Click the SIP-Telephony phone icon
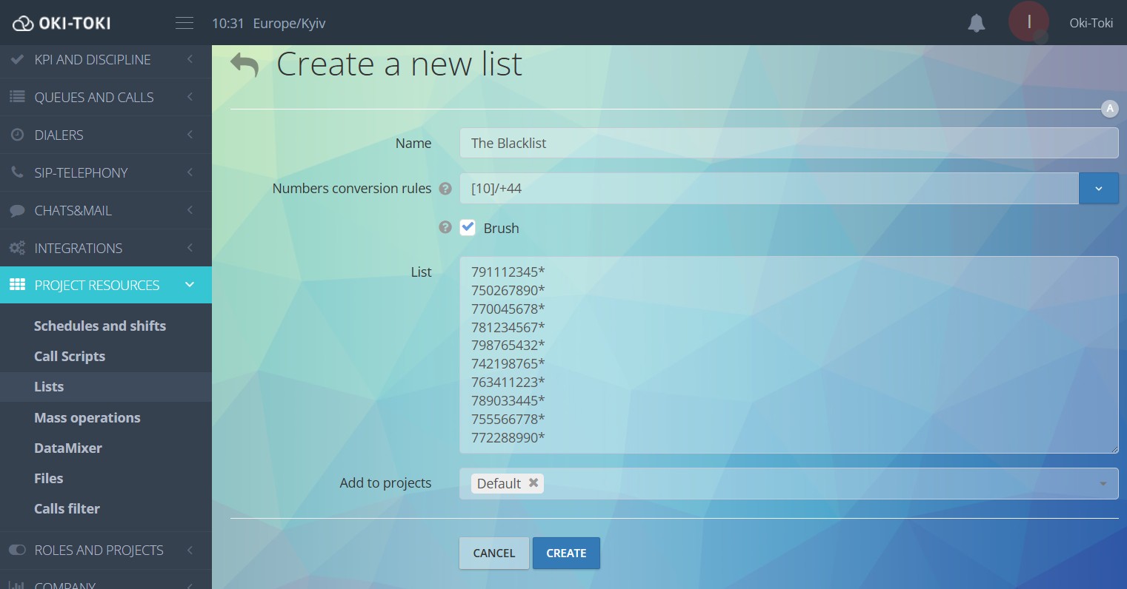 point(16,172)
